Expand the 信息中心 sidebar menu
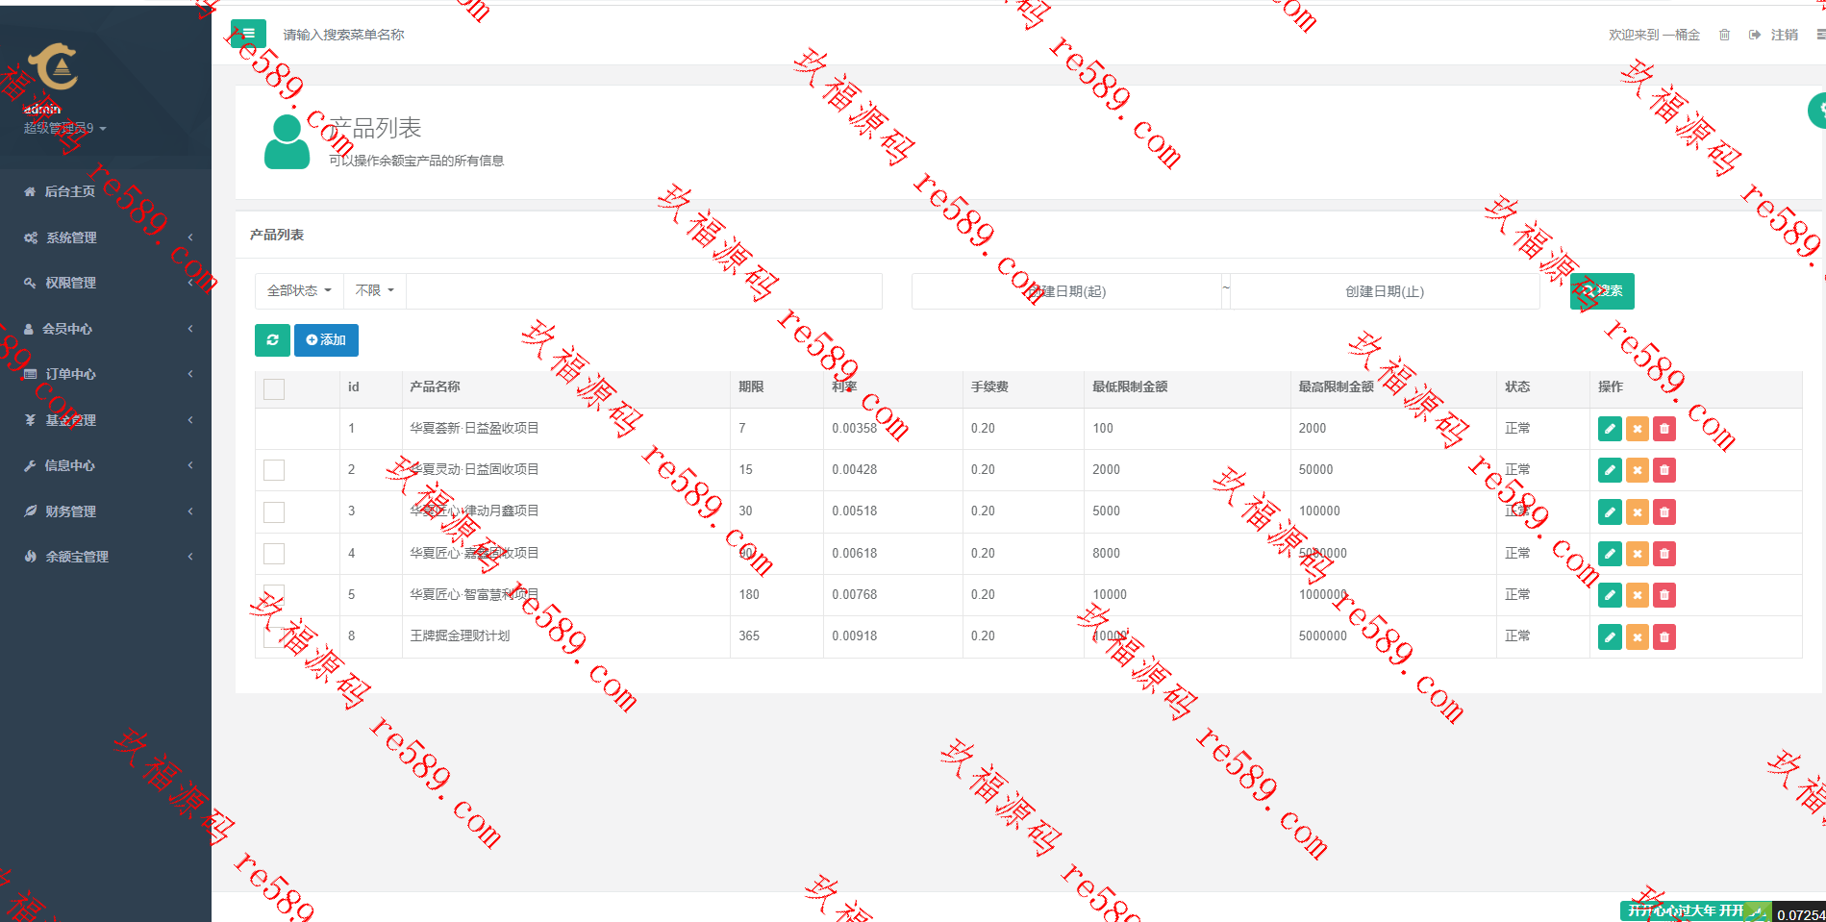The width and height of the screenshot is (1826, 922). pyautogui.click(x=106, y=465)
